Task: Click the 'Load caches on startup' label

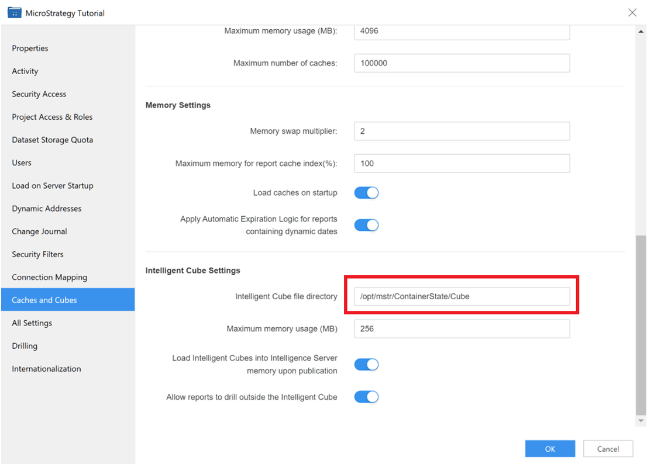Action: [295, 193]
